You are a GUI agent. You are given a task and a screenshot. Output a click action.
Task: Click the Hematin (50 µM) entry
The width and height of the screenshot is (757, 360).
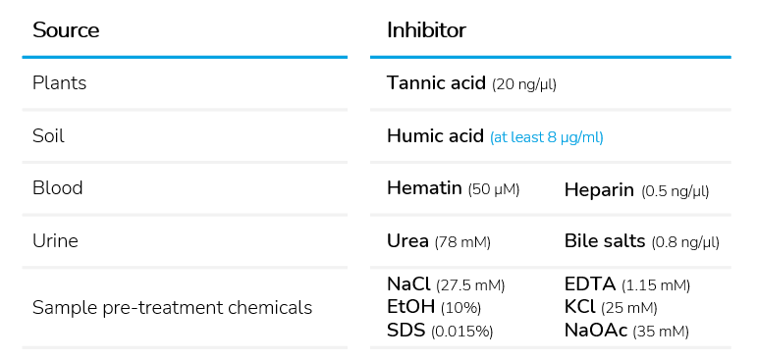[x=454, y=188]
